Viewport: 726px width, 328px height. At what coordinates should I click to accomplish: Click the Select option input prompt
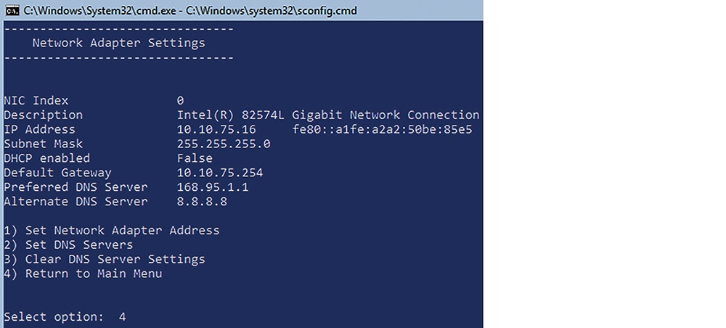point(54,317)
